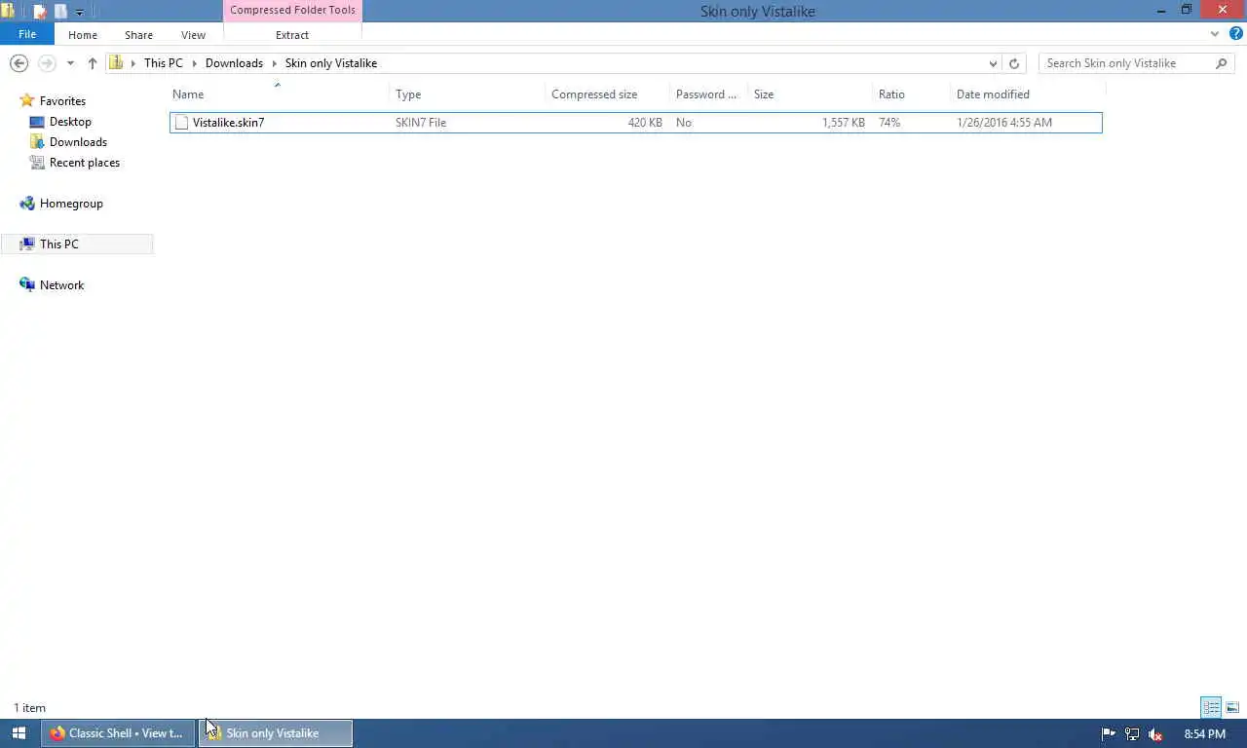
Task: Open the Windows Start button
Action: click(19, 733)
